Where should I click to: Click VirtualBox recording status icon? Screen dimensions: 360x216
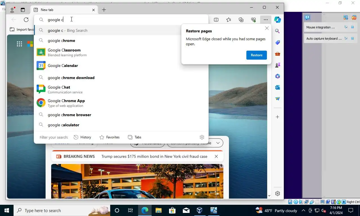pyautogui.click(x=328, y=202)
